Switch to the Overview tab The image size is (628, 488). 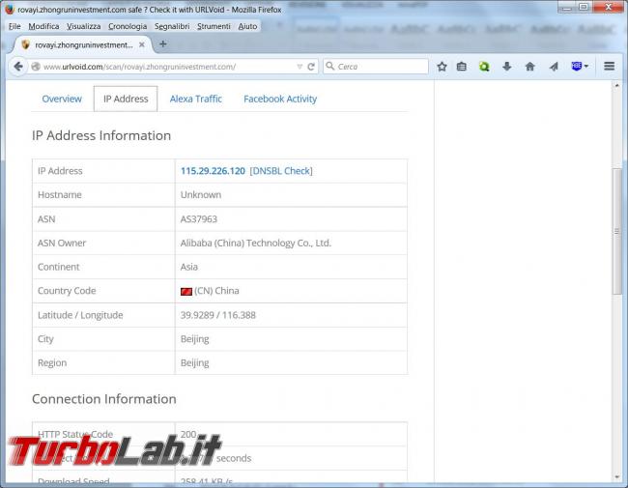click(62, 99)
